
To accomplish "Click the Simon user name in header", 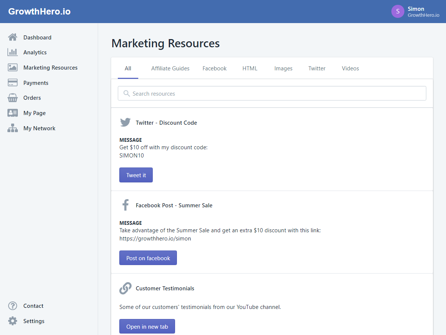I will [416, 9].
